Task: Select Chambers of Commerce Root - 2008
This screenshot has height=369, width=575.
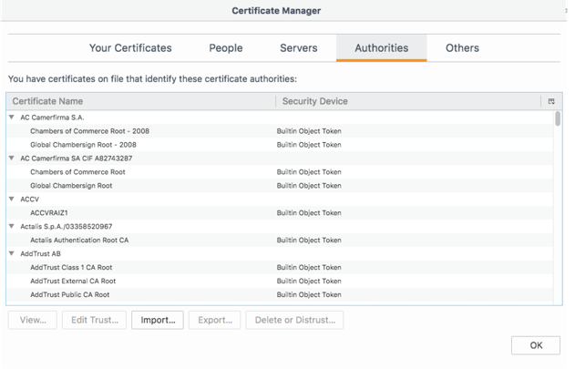Action: tap(89, 131)
